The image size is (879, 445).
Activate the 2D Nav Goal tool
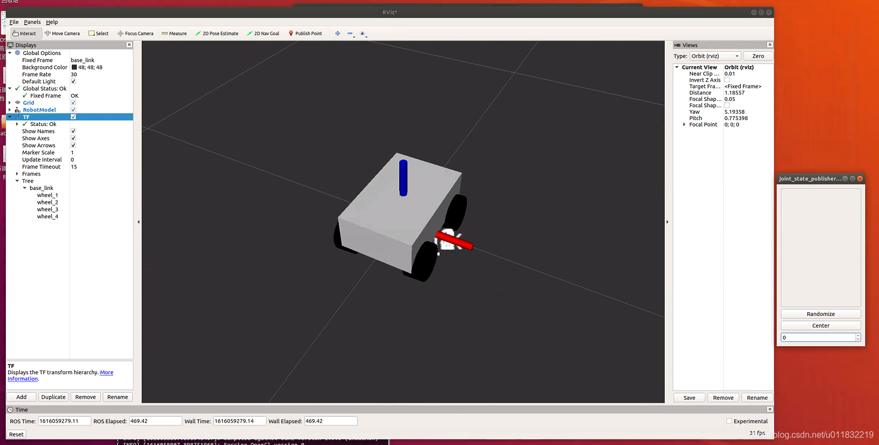coord(263,34)
